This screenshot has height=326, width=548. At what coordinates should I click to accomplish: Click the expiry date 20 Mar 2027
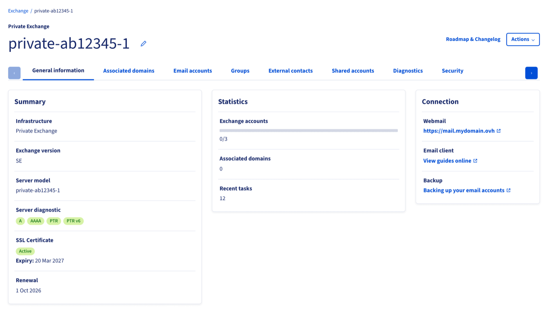click(50, 261)
